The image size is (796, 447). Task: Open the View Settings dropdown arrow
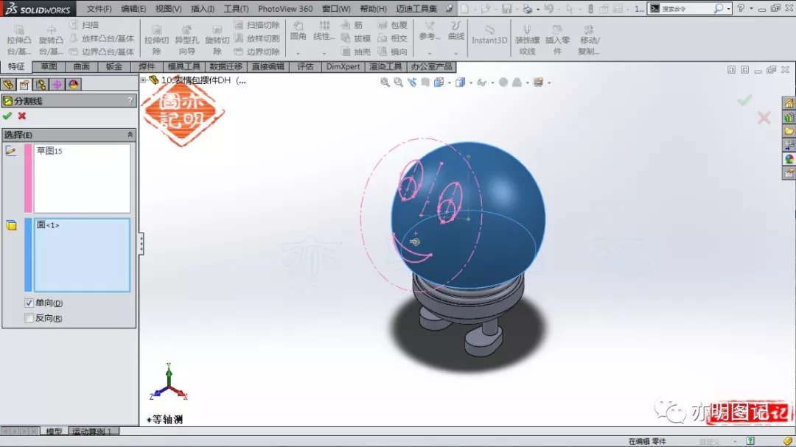coord(549,82)
